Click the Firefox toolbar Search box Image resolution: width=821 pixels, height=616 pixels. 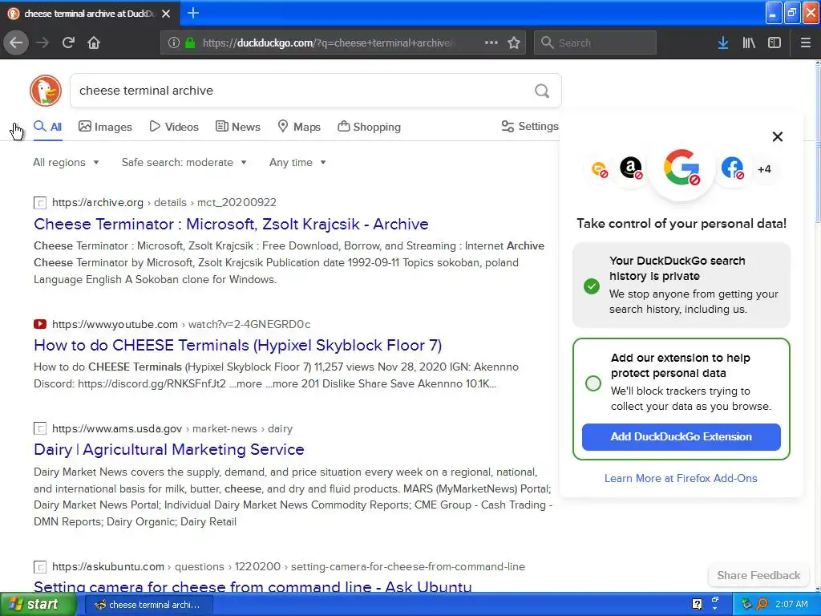tap(595, 43)
